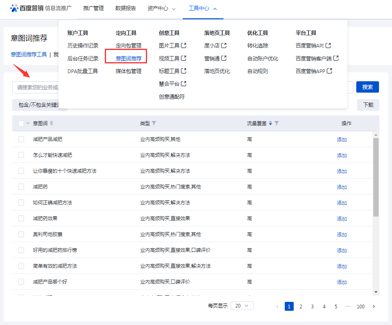Click the 添加 link for 减肥药效果
This screenshot has height=325, width=392.
tap(341, 219)
